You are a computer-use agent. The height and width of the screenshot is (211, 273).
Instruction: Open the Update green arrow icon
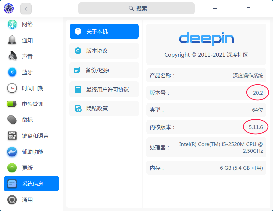tap(12, 168)
